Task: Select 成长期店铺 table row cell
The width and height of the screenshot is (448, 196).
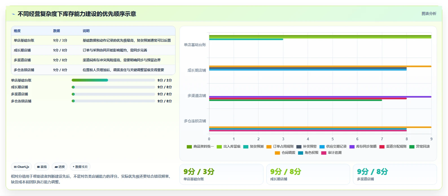Action: [x=22, y=50]
